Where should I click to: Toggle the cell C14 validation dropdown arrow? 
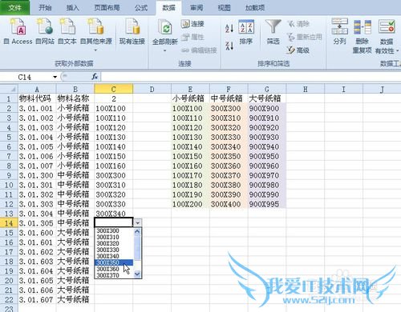137,222
